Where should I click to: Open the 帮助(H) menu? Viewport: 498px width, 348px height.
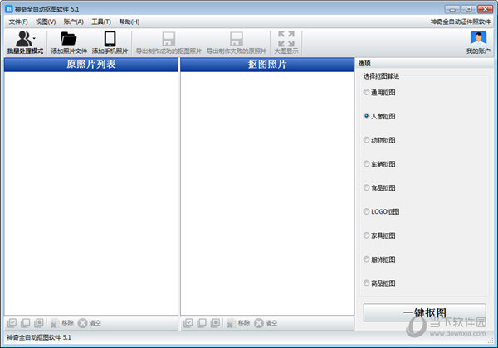pyautogui.click(x=129, y=22)
